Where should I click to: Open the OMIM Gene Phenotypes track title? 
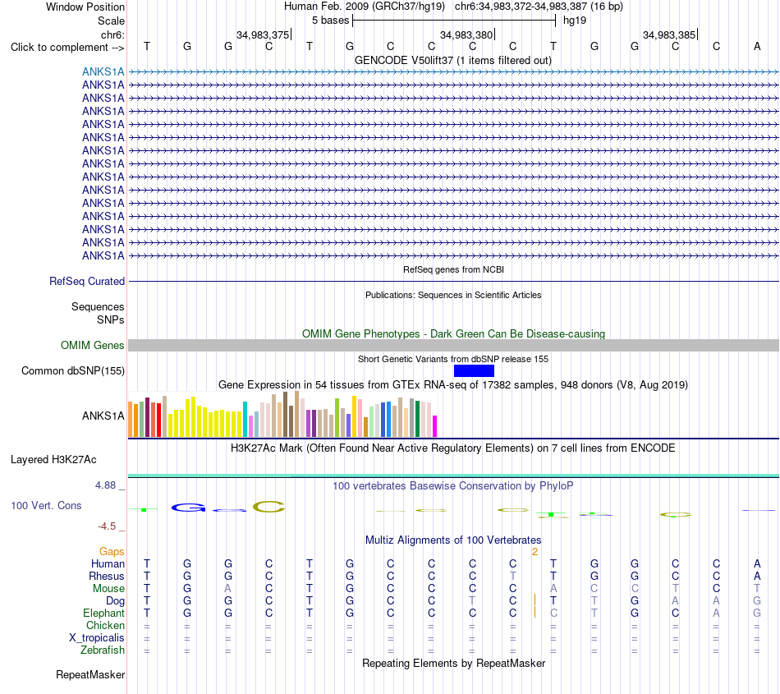coord(453,333)
